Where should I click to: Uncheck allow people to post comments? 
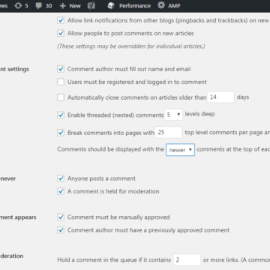(x=61, y=33)
